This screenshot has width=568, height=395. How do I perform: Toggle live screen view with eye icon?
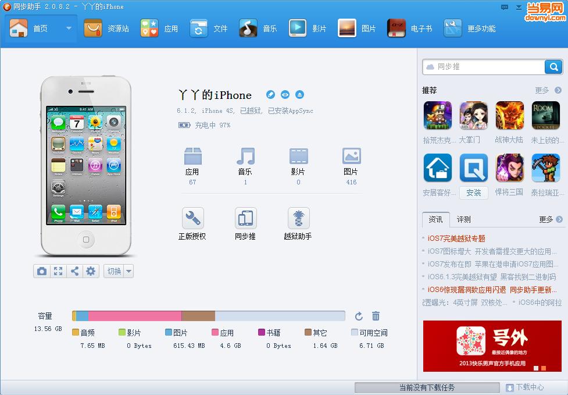point(285,94)
